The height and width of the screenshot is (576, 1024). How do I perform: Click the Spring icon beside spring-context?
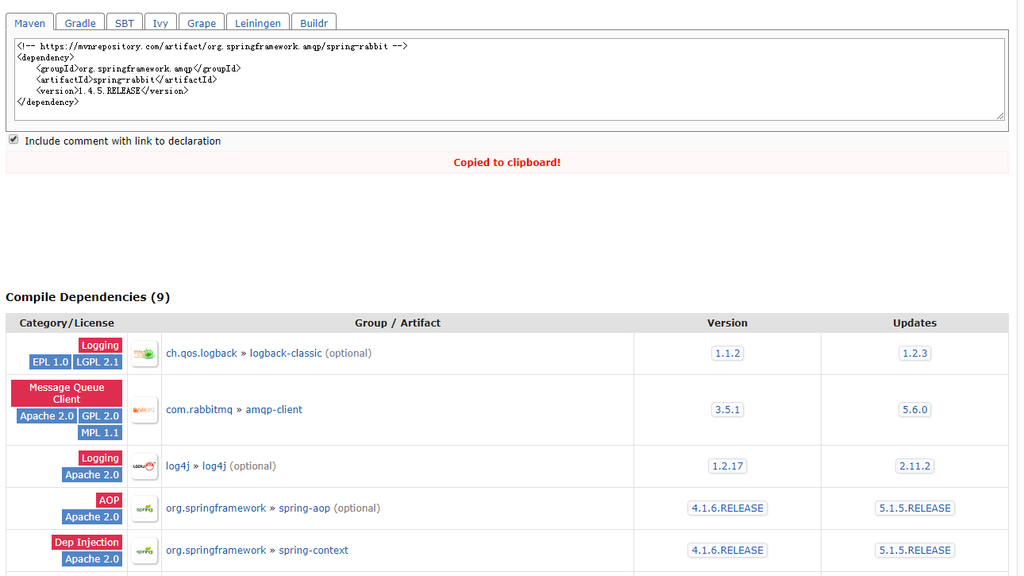[x=144, y=550]
